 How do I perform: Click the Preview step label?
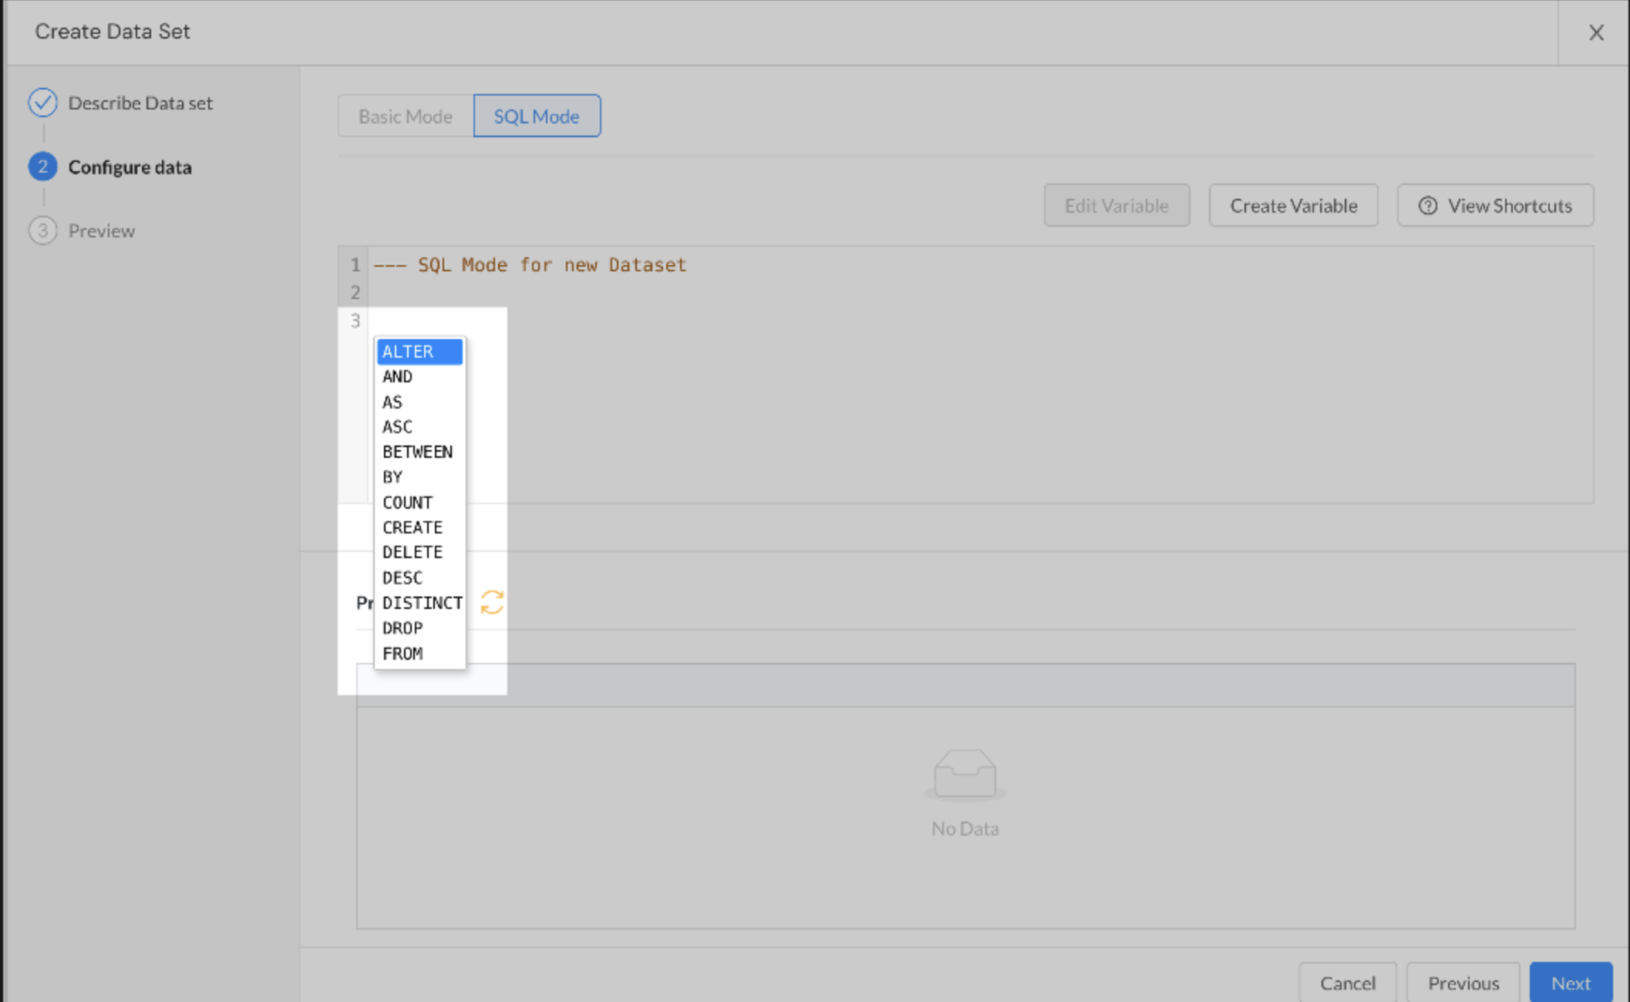click(x=101, y=230)
